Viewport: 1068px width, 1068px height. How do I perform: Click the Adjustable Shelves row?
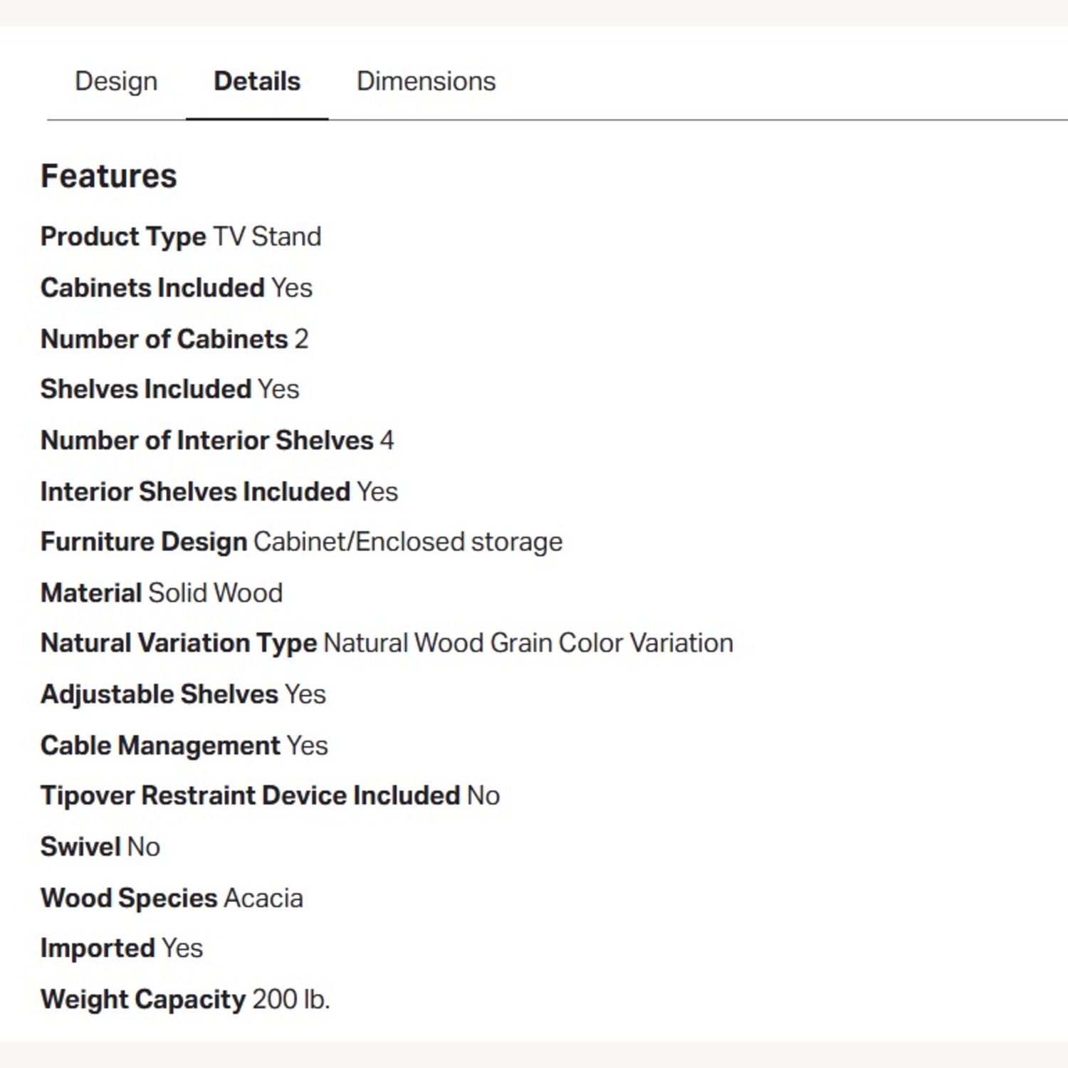click(183, 695)
